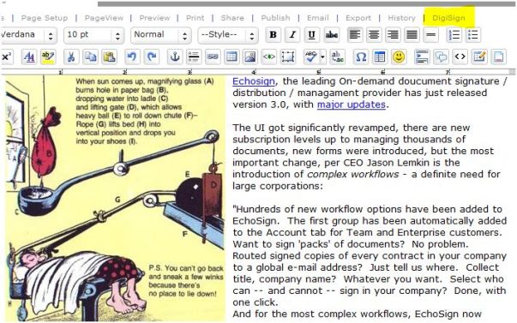Click the insert image icon
517x323 pixels.
[250, 57]
